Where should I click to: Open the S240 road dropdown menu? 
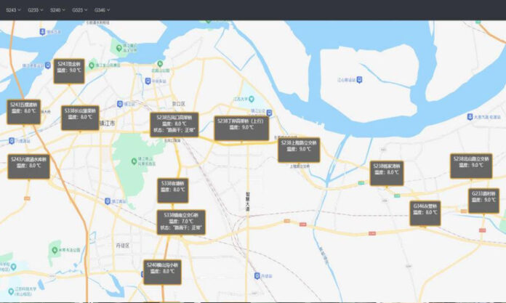pos(57,10)
